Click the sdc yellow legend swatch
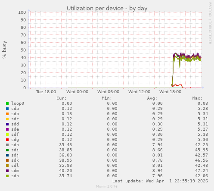 (x=7, y=119)
